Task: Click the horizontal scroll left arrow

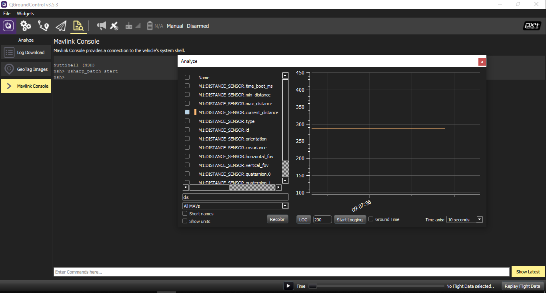Action: [186, 187]
